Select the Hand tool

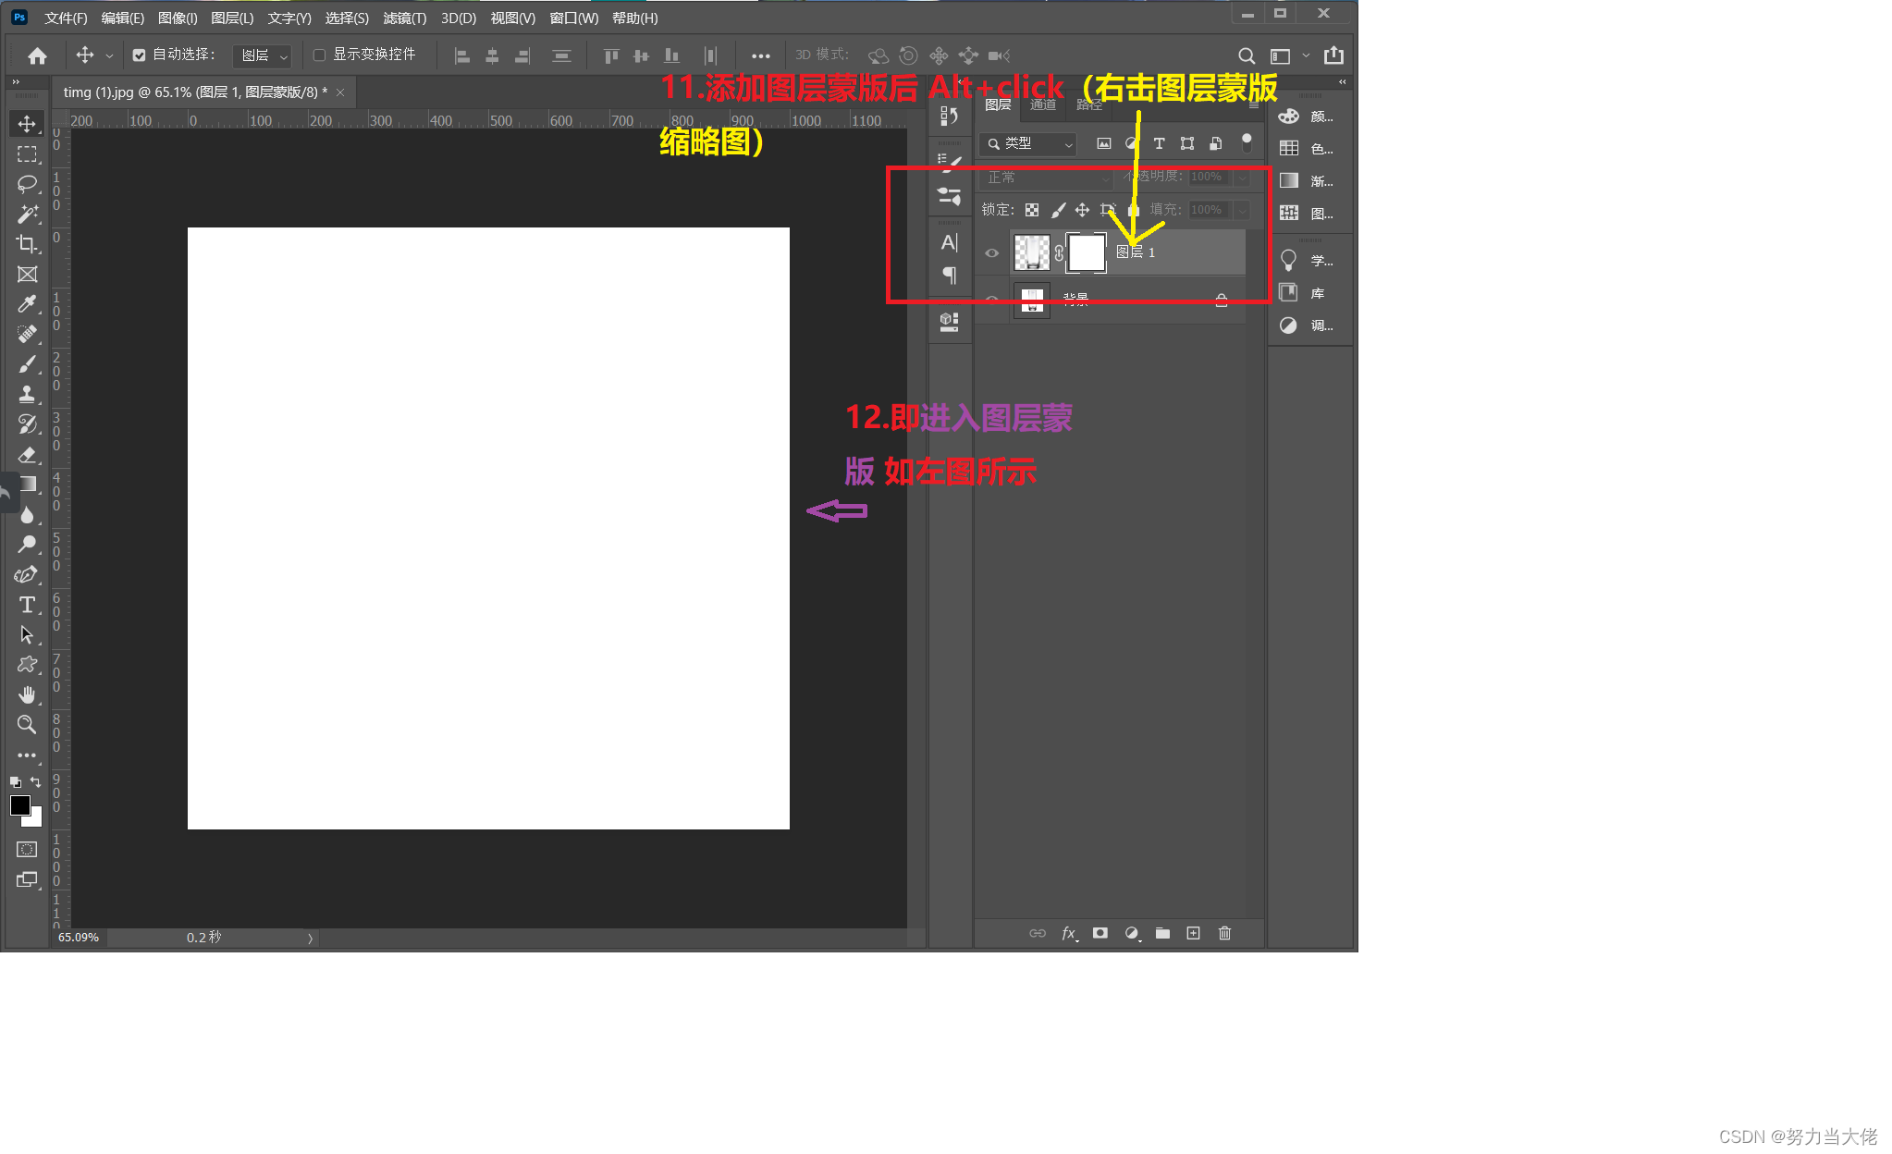[x=27, y=694]
